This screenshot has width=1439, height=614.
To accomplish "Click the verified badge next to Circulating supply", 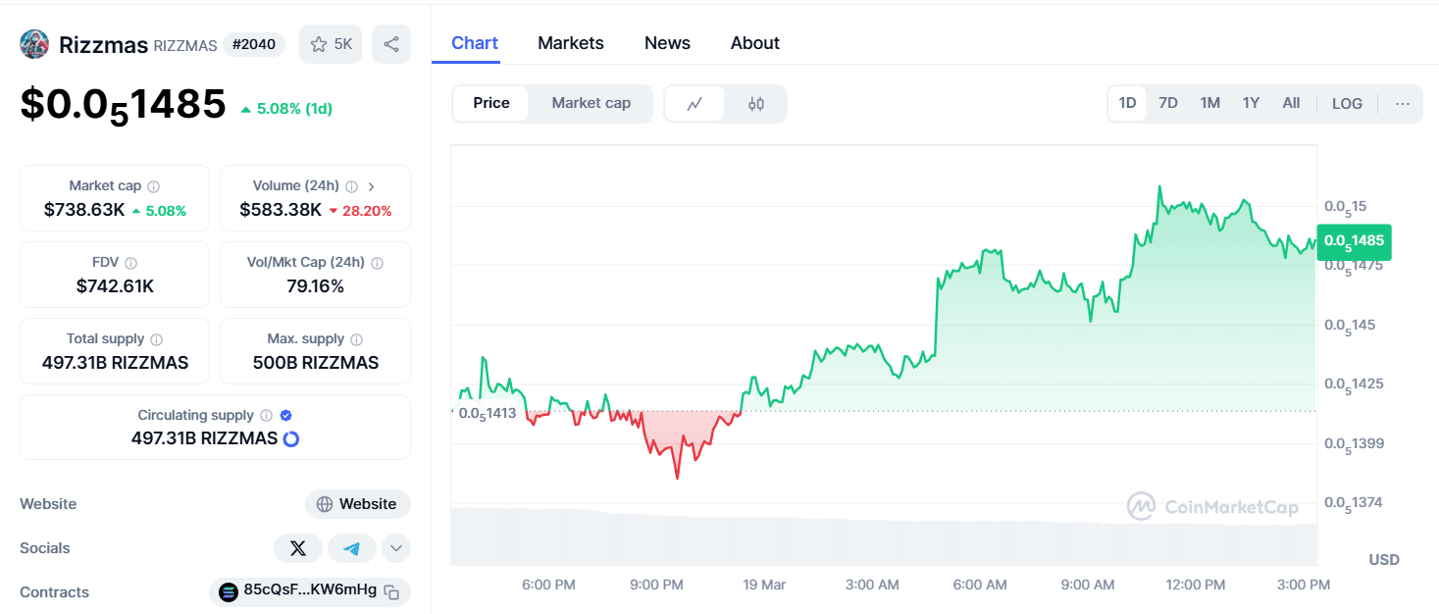I will [x=286, y=416].
